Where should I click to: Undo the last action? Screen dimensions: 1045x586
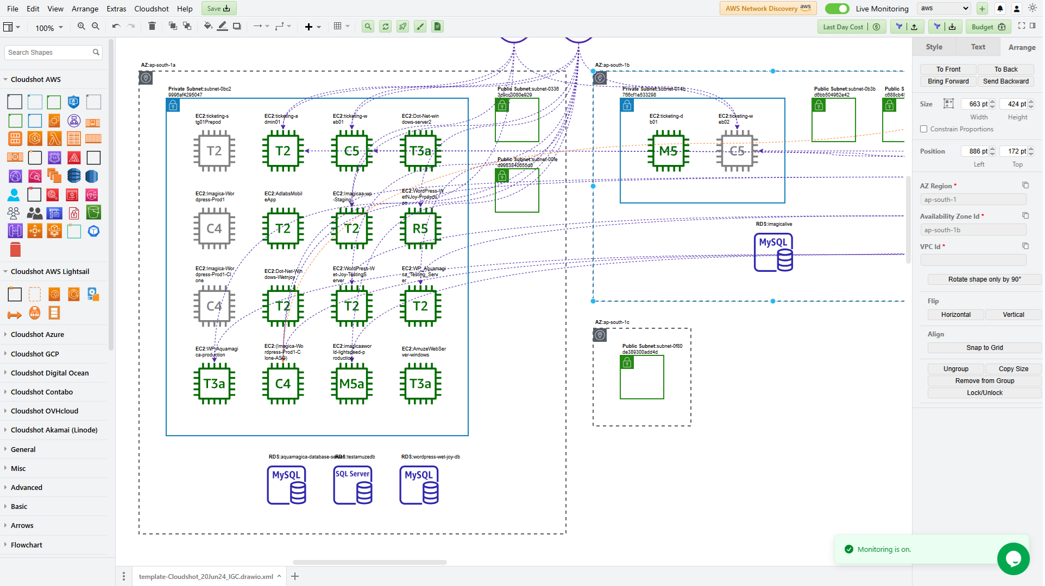point(116,27)
